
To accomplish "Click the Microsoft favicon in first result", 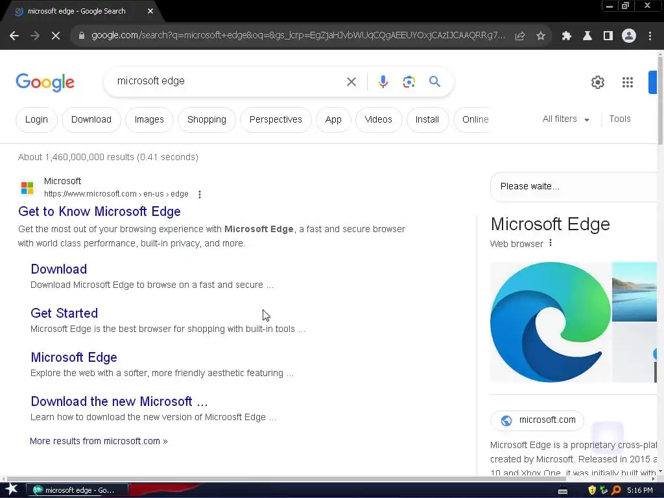I will coord(27,187).
